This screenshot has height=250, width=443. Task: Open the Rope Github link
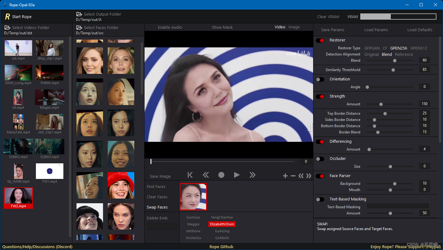coord(221,247)
